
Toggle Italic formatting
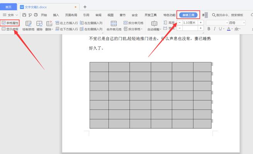coord(214,29)
